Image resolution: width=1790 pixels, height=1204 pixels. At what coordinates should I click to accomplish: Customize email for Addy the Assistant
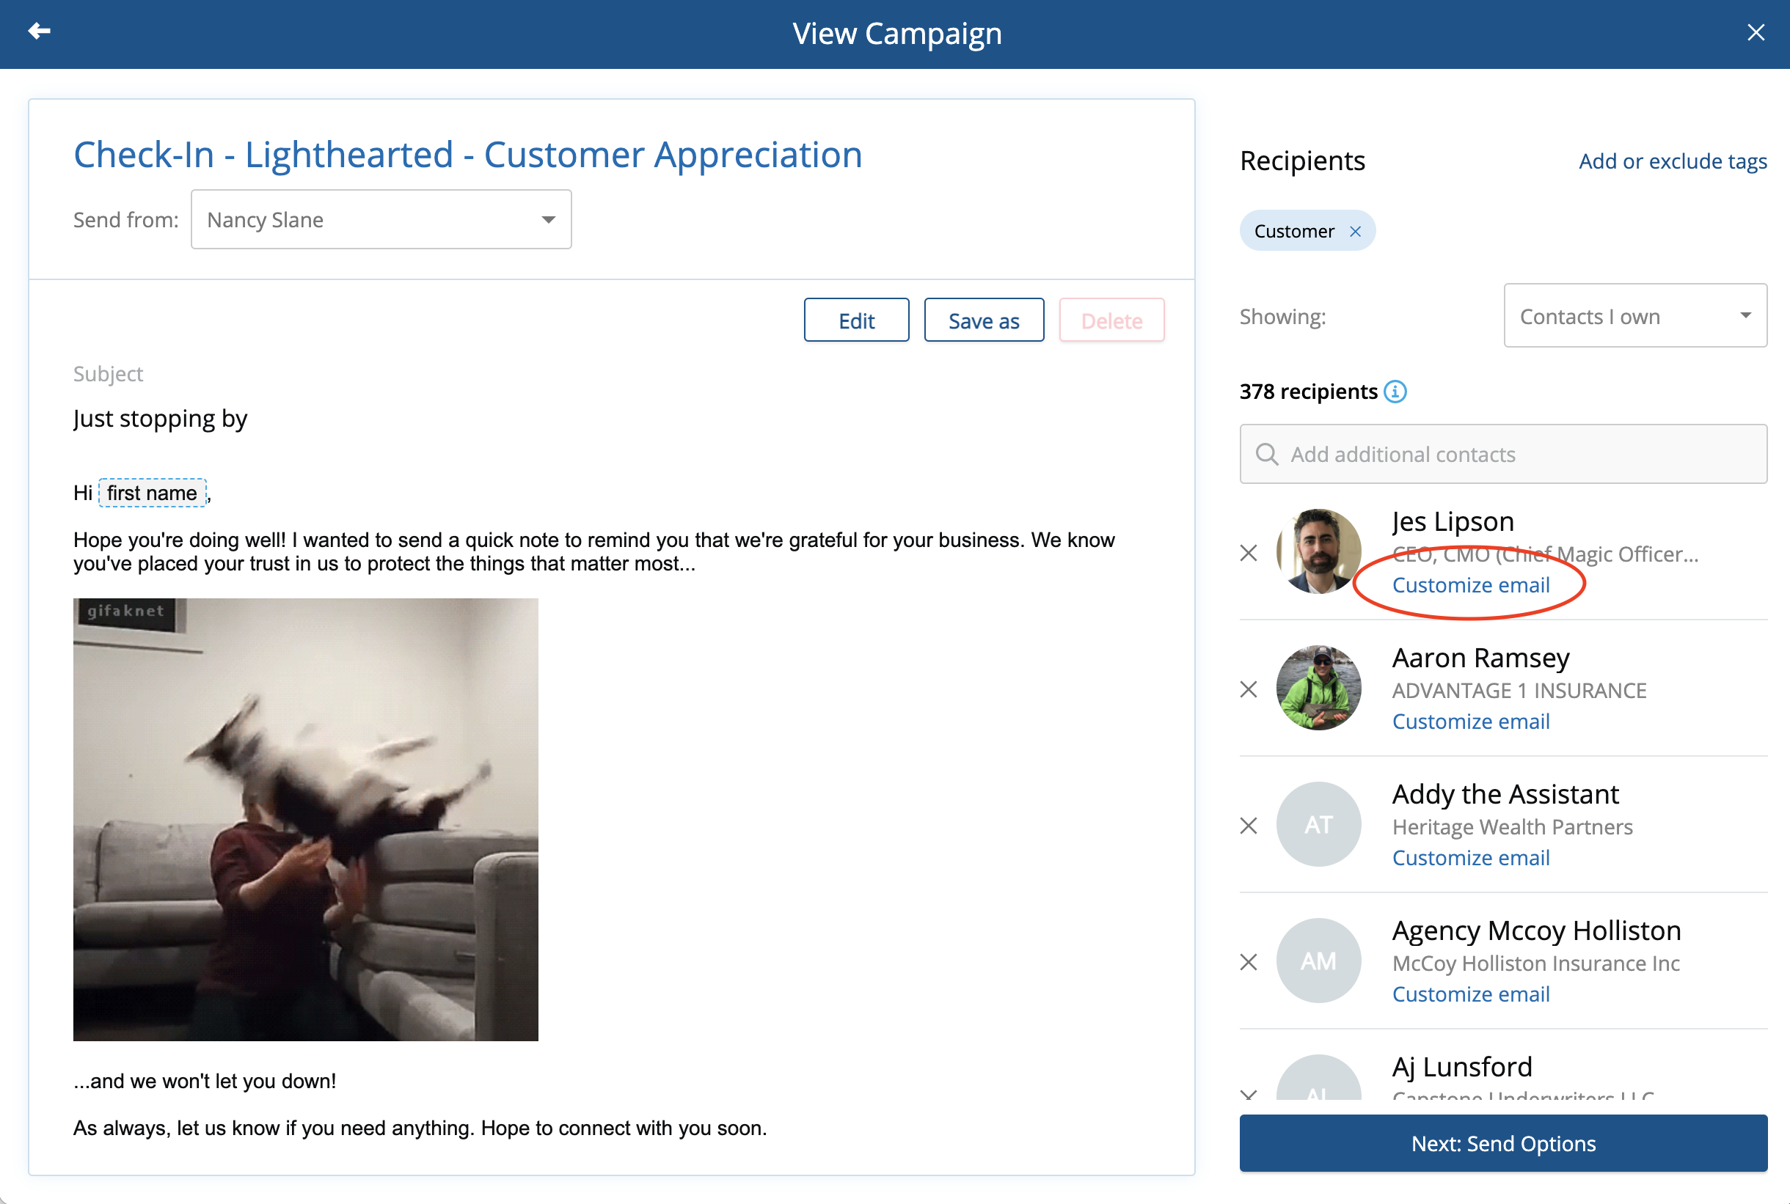[x=1470, y=858]
